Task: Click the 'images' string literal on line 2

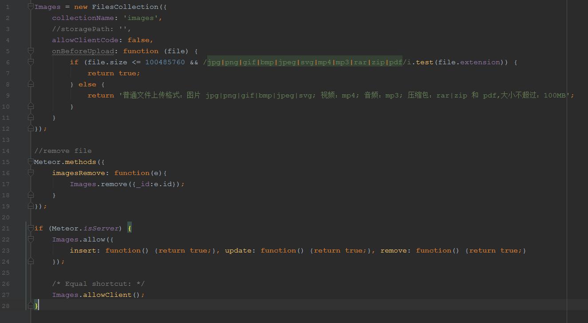Action: 141,18
